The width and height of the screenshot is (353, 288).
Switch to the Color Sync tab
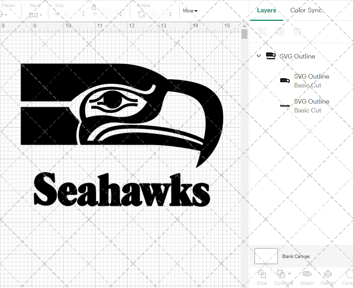[x=306, y=10]
